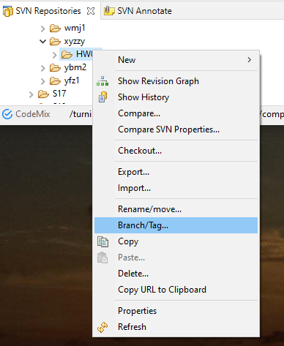Click the Show History icon
Screen dimensions: 284x346
coord(102,97)
